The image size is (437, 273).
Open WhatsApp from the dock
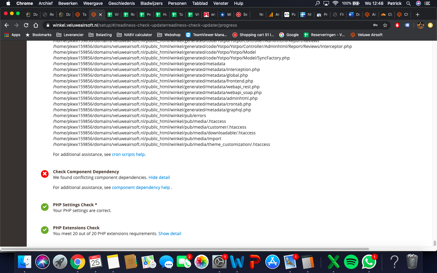(369, 262)
